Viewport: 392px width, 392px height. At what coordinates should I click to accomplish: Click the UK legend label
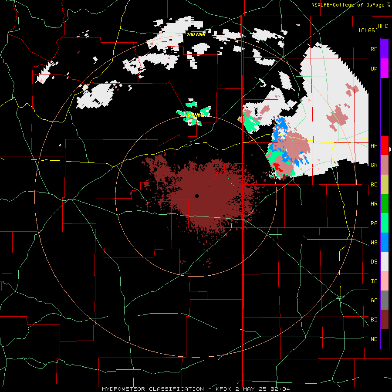click(374, 68)
